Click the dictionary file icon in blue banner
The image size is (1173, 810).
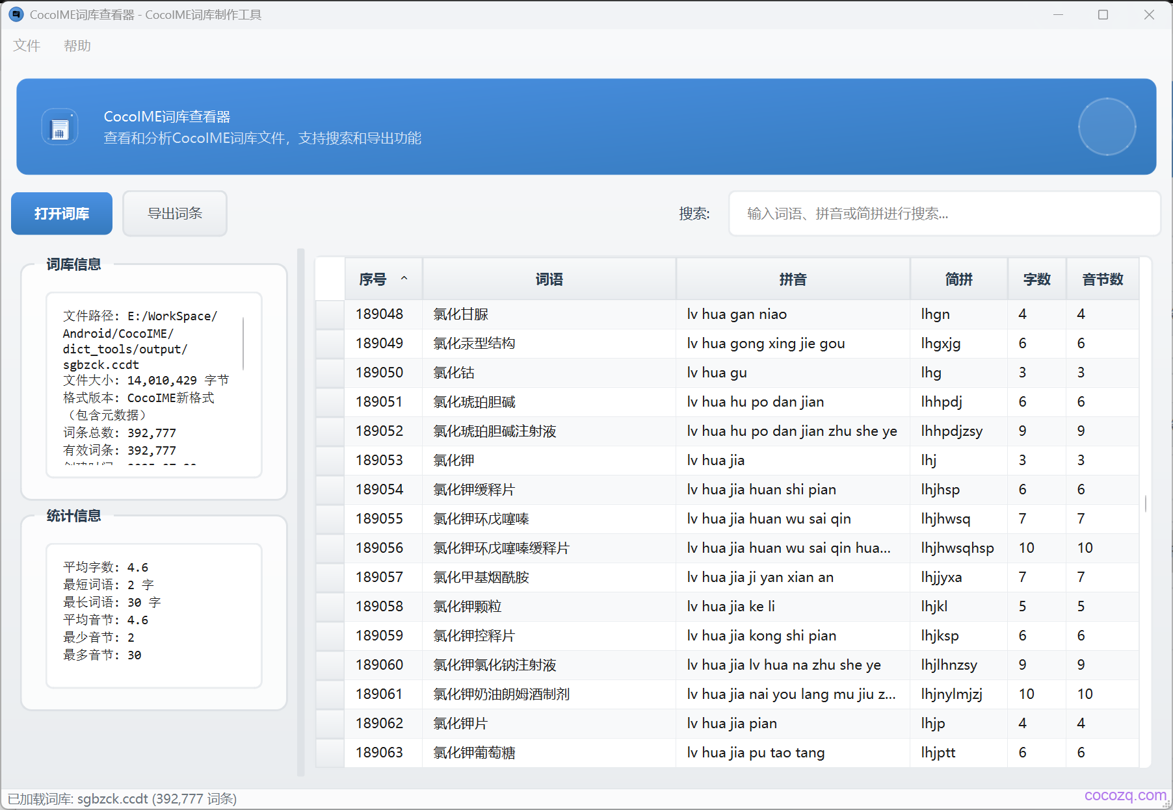(60, 127)
